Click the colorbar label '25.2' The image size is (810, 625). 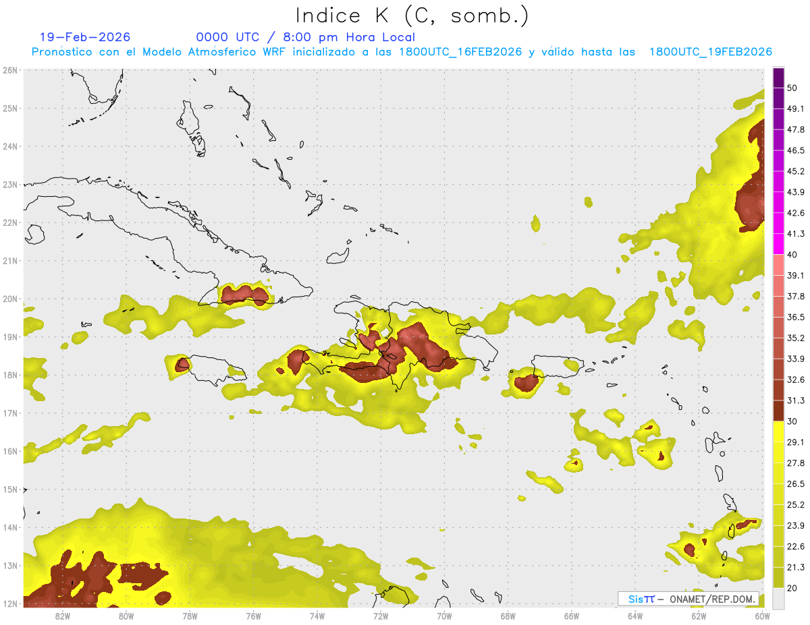[795, 505]
